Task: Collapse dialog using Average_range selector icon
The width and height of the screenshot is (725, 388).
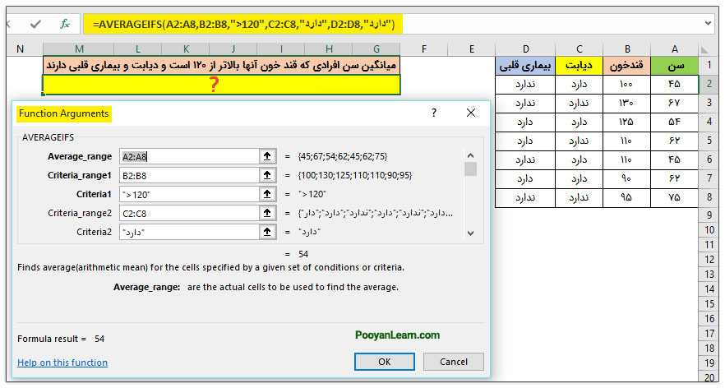Action: (267, 156)
